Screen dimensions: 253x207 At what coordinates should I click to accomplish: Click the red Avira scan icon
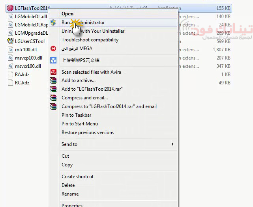pos(53,72)
